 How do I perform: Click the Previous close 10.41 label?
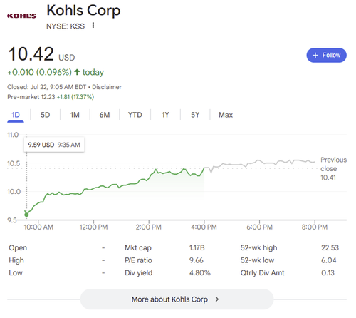tap(333, 169)
